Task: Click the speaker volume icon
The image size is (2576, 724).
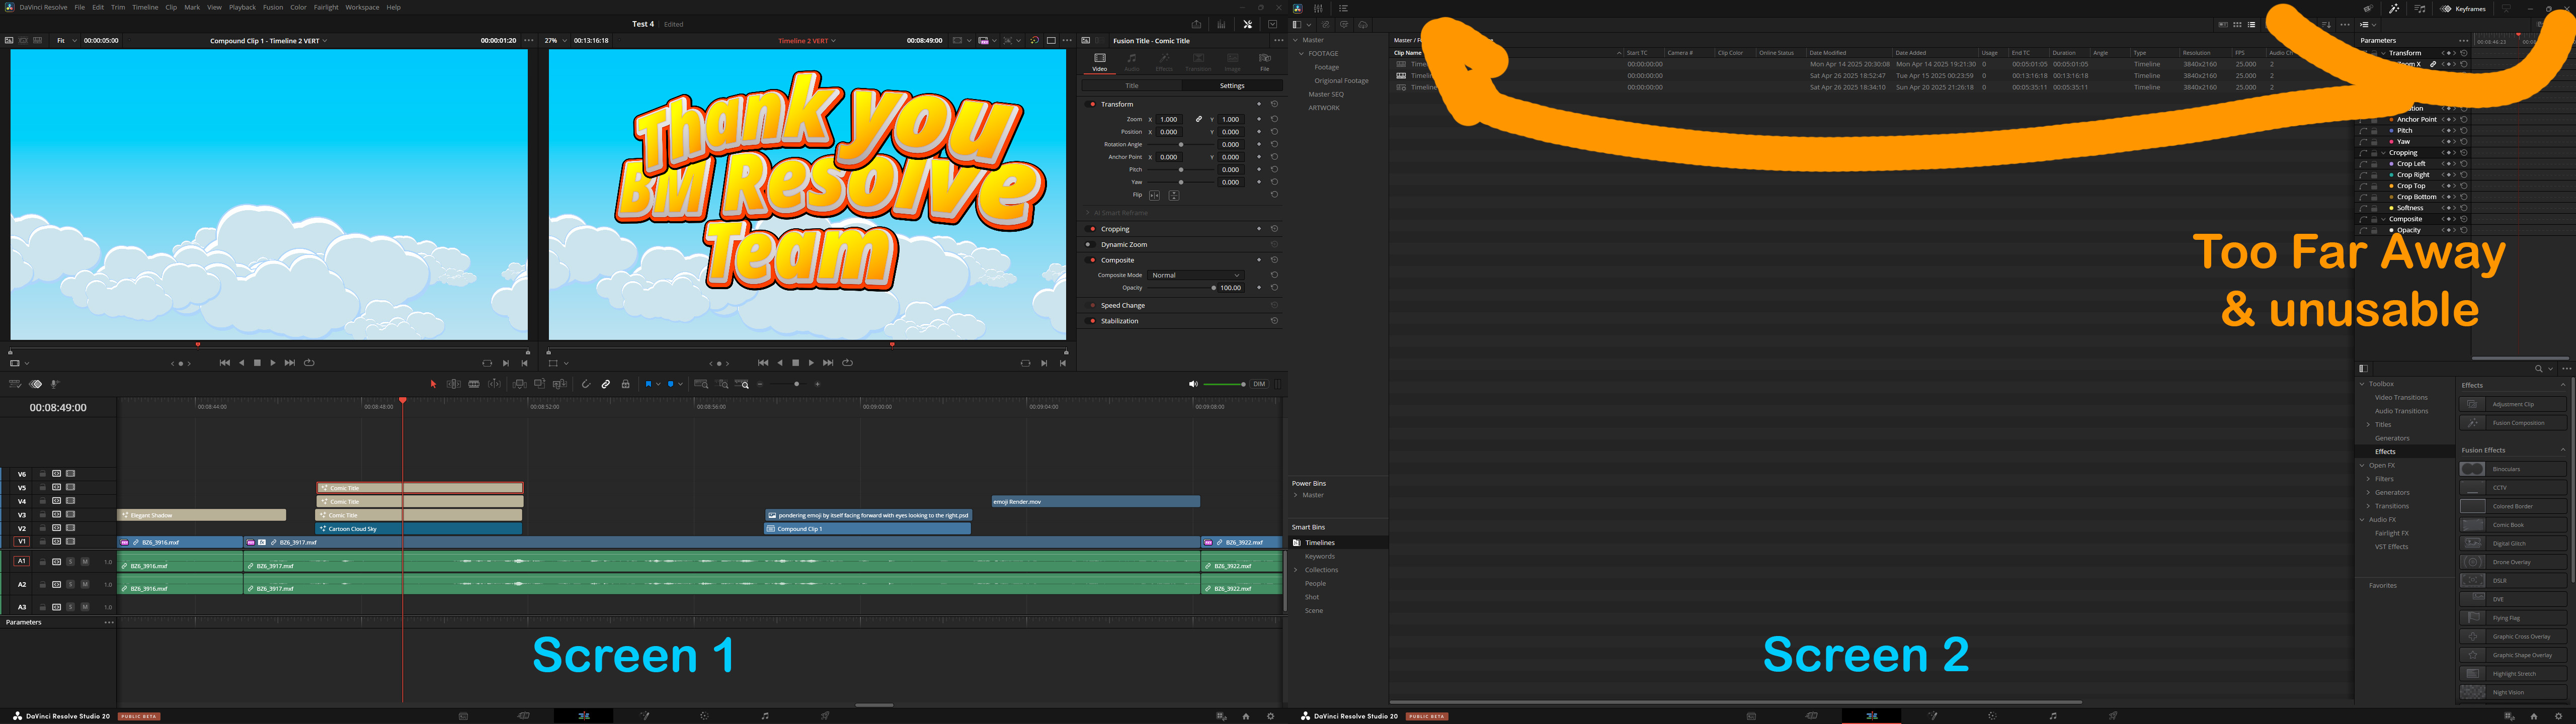Action: pyautogui.click(x=1192, y=384)
